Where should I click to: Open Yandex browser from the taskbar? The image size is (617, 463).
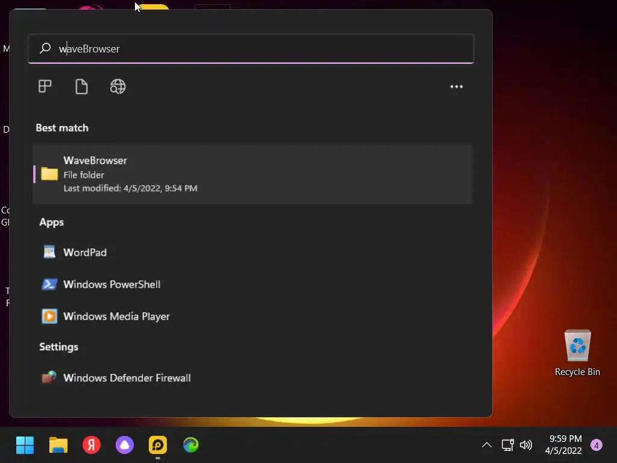click(92, 445)
